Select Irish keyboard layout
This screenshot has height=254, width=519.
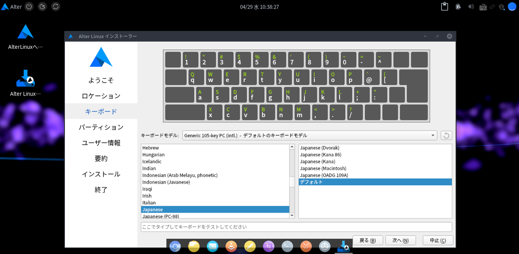[x=215, y=196]
